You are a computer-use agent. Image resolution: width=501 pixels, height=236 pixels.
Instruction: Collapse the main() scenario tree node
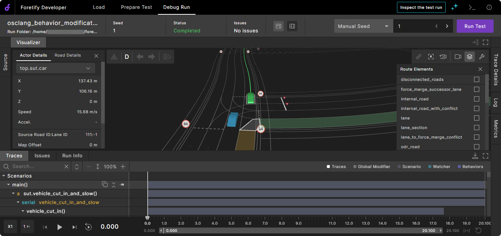[x=9, y=185]
